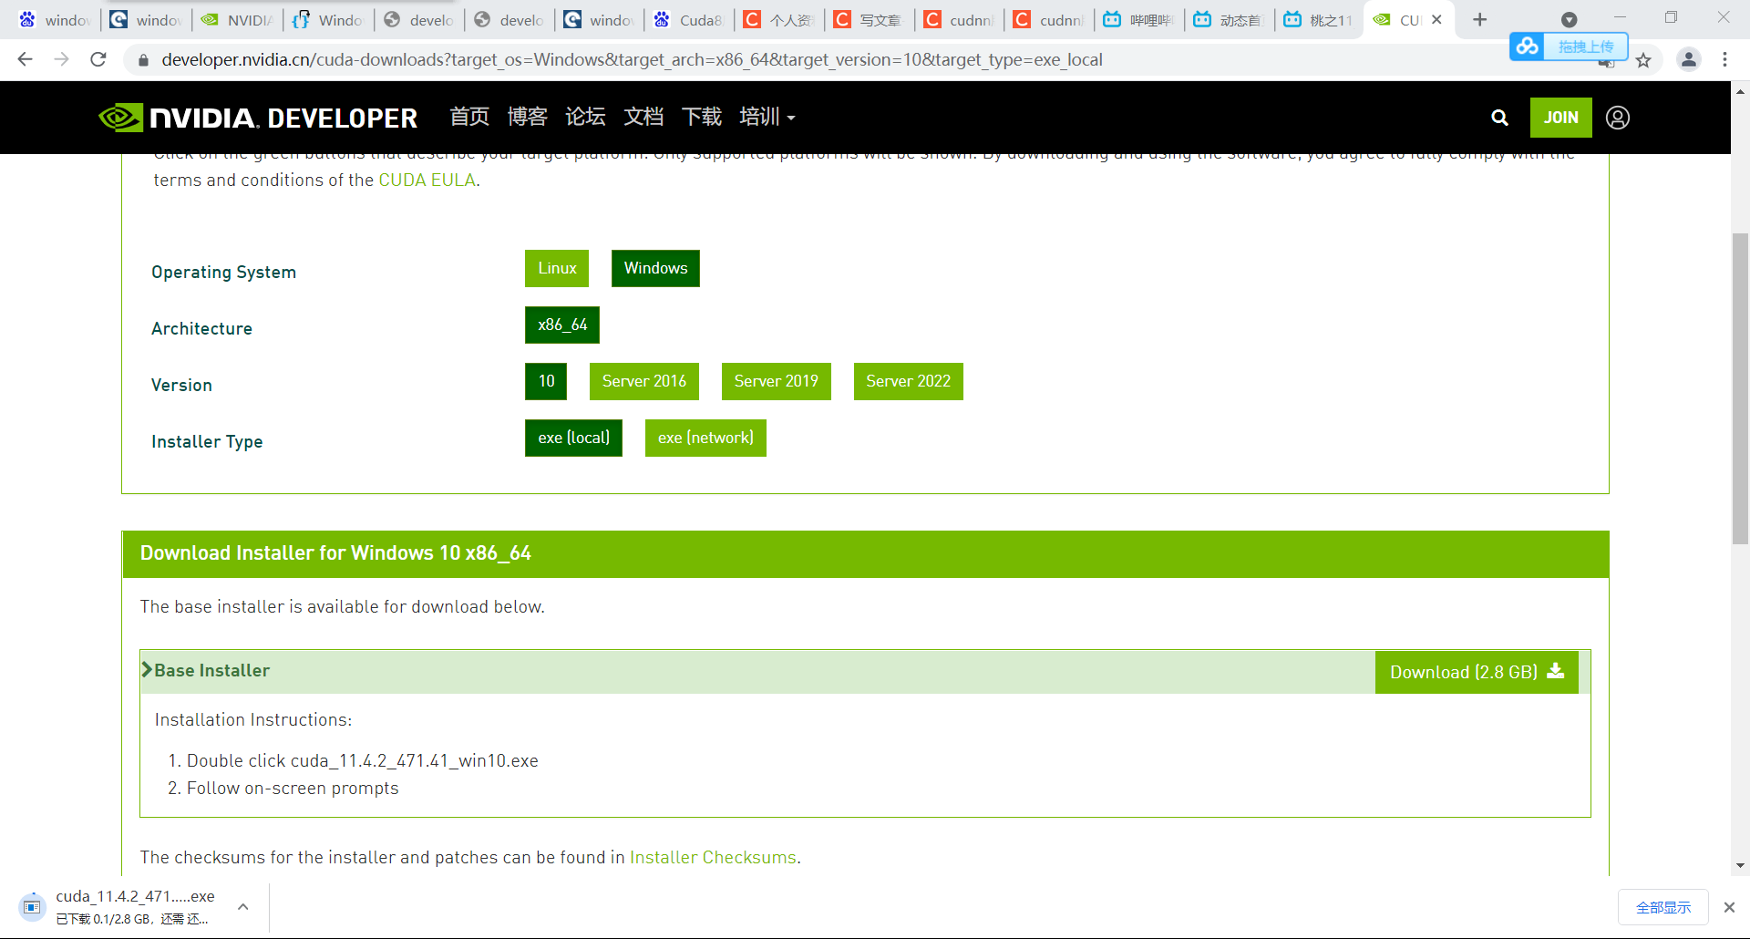The width and height of the screenshot is (1750, 939).
Task: Click the JOIN button
Action: click(x=1561, y=118)
